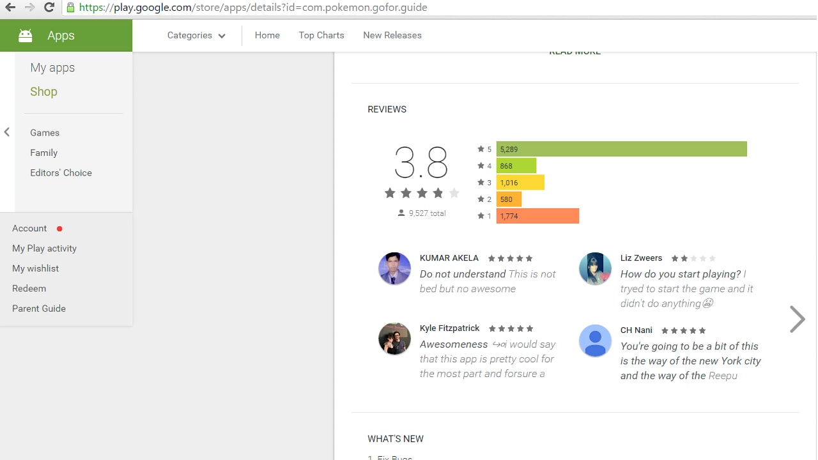
Task: Click the 2-star bar showing 580
Action: [x=509, y=199]
